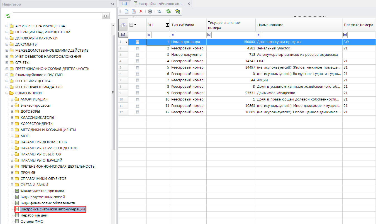Open Настройка счётчиков автонумерации tree item

(53, 209)
